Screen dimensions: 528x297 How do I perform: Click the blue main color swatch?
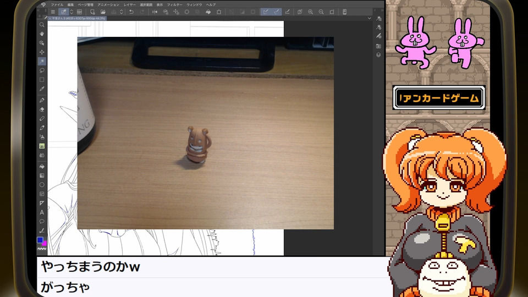[x=40, y=240]
